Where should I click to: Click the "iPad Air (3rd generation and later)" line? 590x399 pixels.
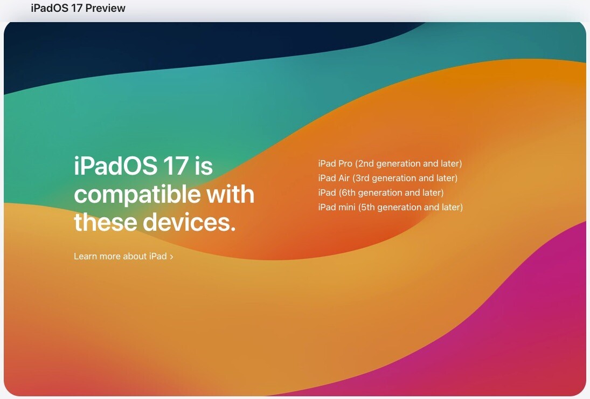click(x=387, y=178)
